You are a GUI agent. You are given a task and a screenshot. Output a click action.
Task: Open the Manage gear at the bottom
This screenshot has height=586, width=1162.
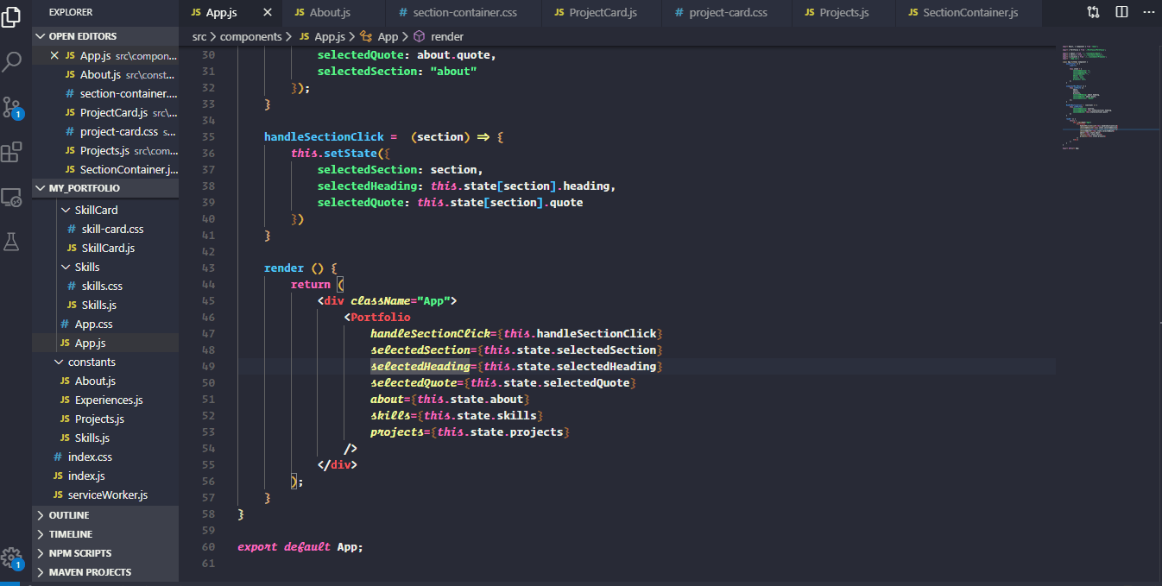click(11, 557)
